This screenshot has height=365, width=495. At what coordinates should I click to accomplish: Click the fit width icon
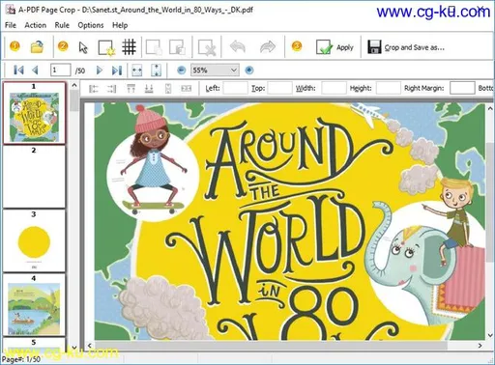[137, 70]
